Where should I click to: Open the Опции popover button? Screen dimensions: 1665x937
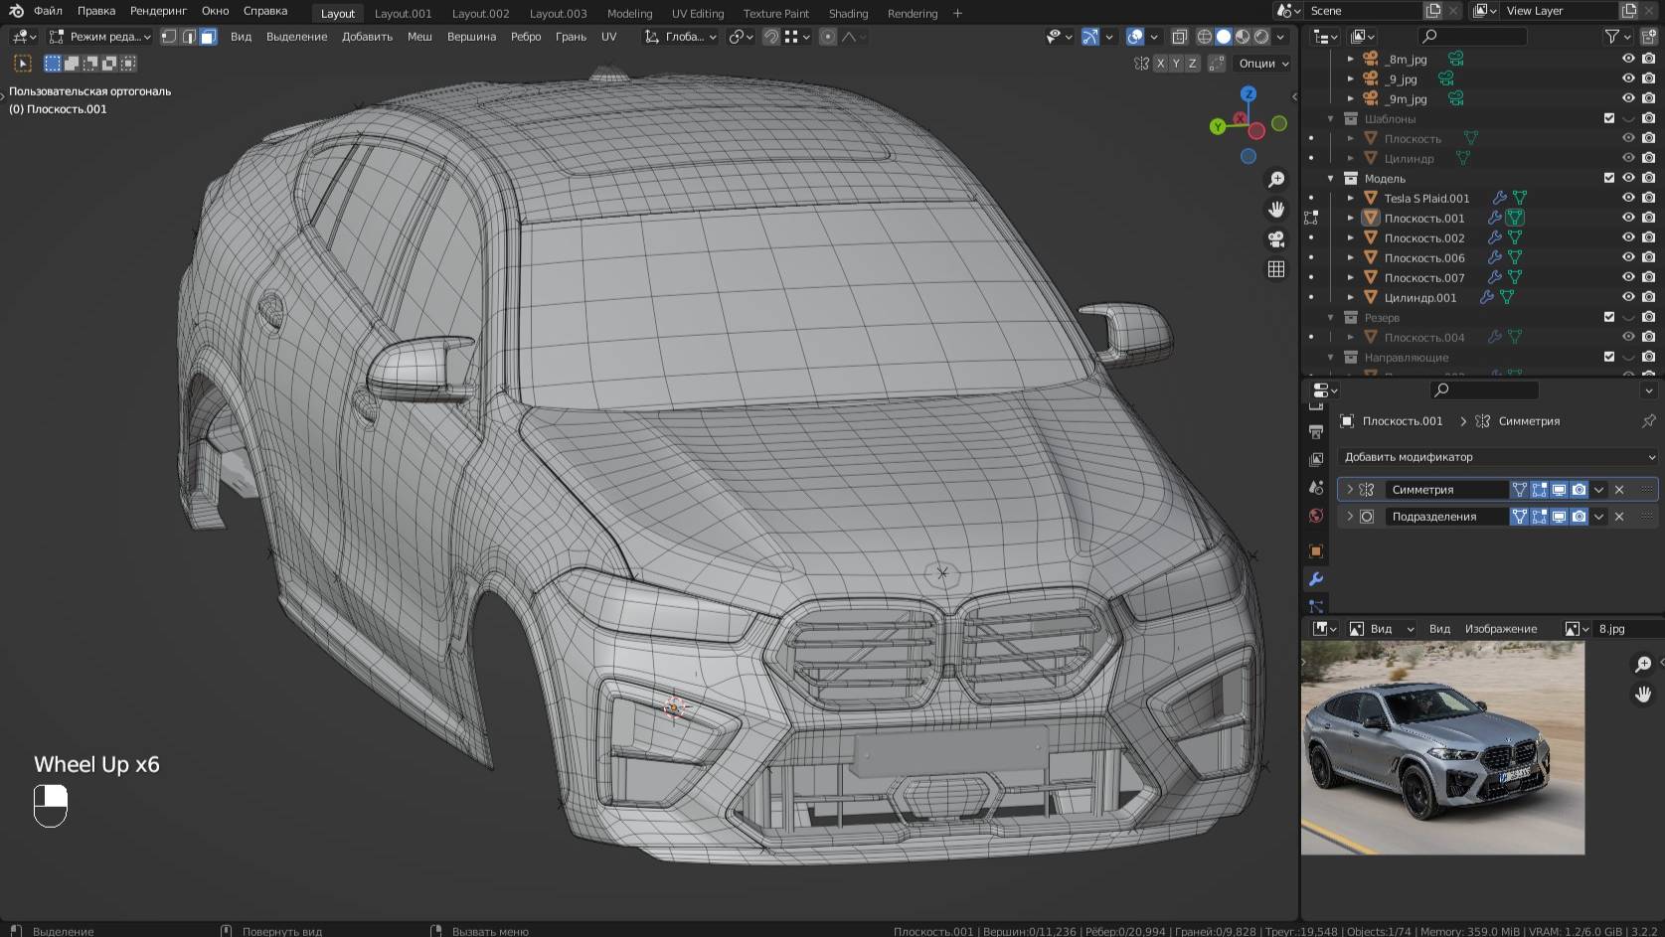click(1259, 63)
